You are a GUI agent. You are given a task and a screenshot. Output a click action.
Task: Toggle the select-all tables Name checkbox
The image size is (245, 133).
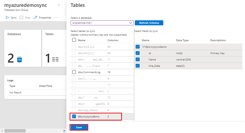click(74, 40)
